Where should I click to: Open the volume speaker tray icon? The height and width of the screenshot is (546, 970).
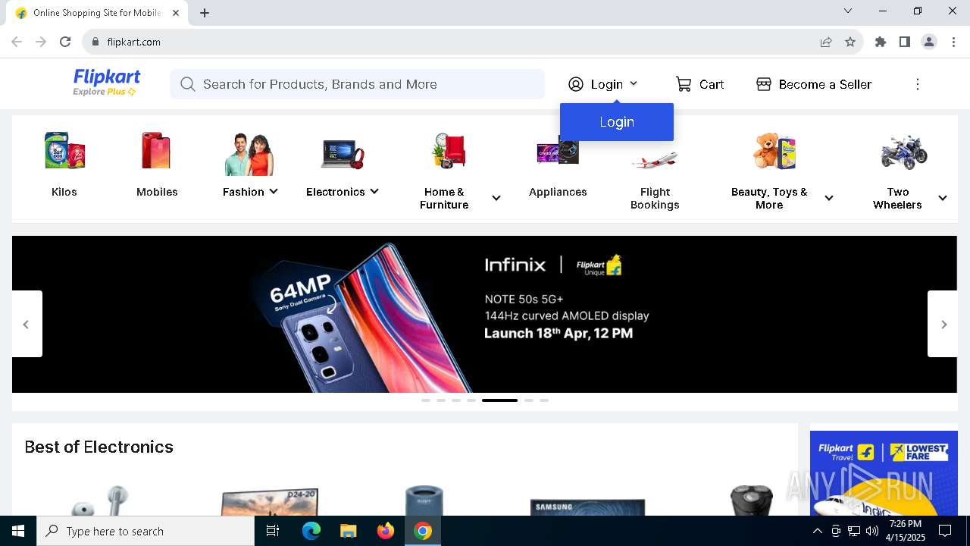[x=872, y=531]
